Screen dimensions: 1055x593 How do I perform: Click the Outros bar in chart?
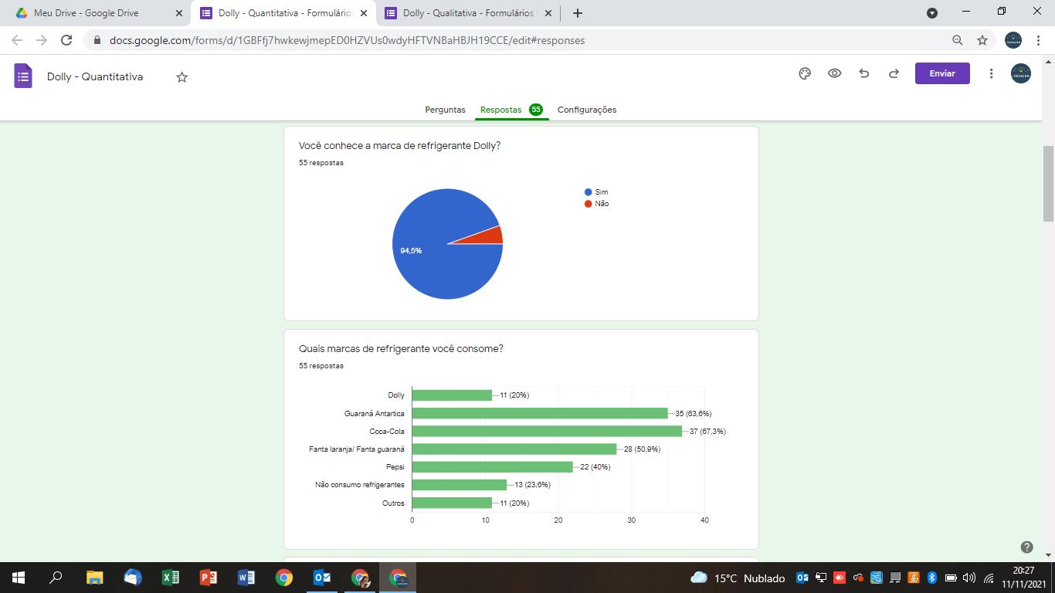click(453, 503)
